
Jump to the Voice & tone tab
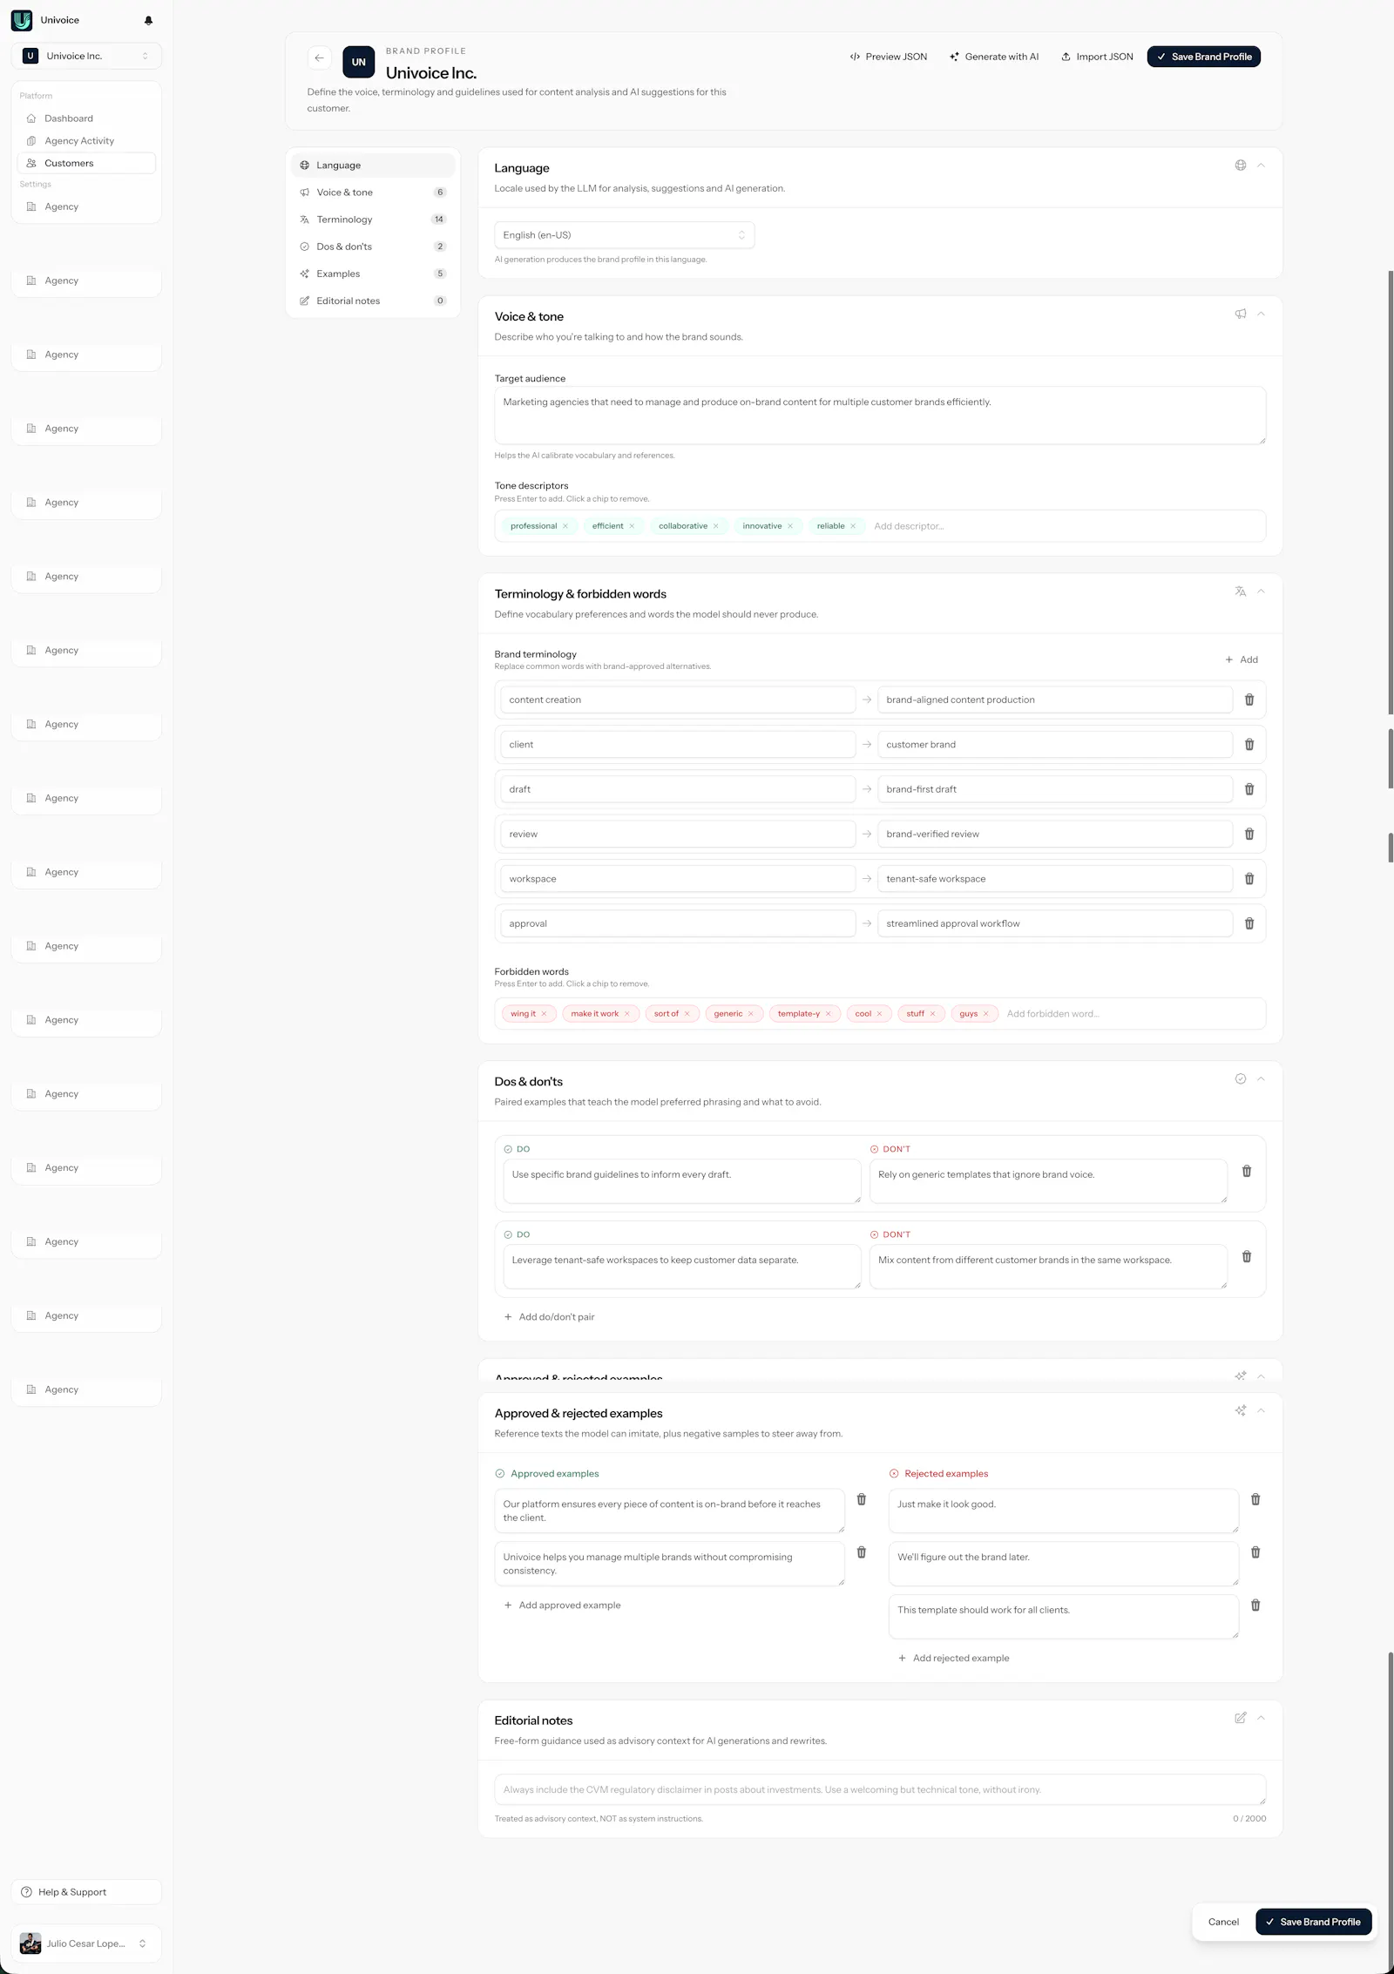tap(373, 193)
